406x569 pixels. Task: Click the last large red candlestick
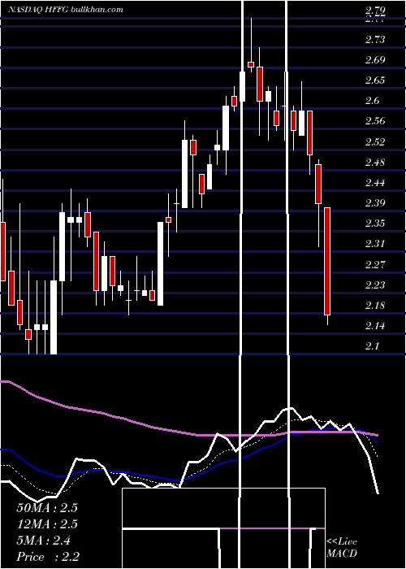[x=327, y=261]
